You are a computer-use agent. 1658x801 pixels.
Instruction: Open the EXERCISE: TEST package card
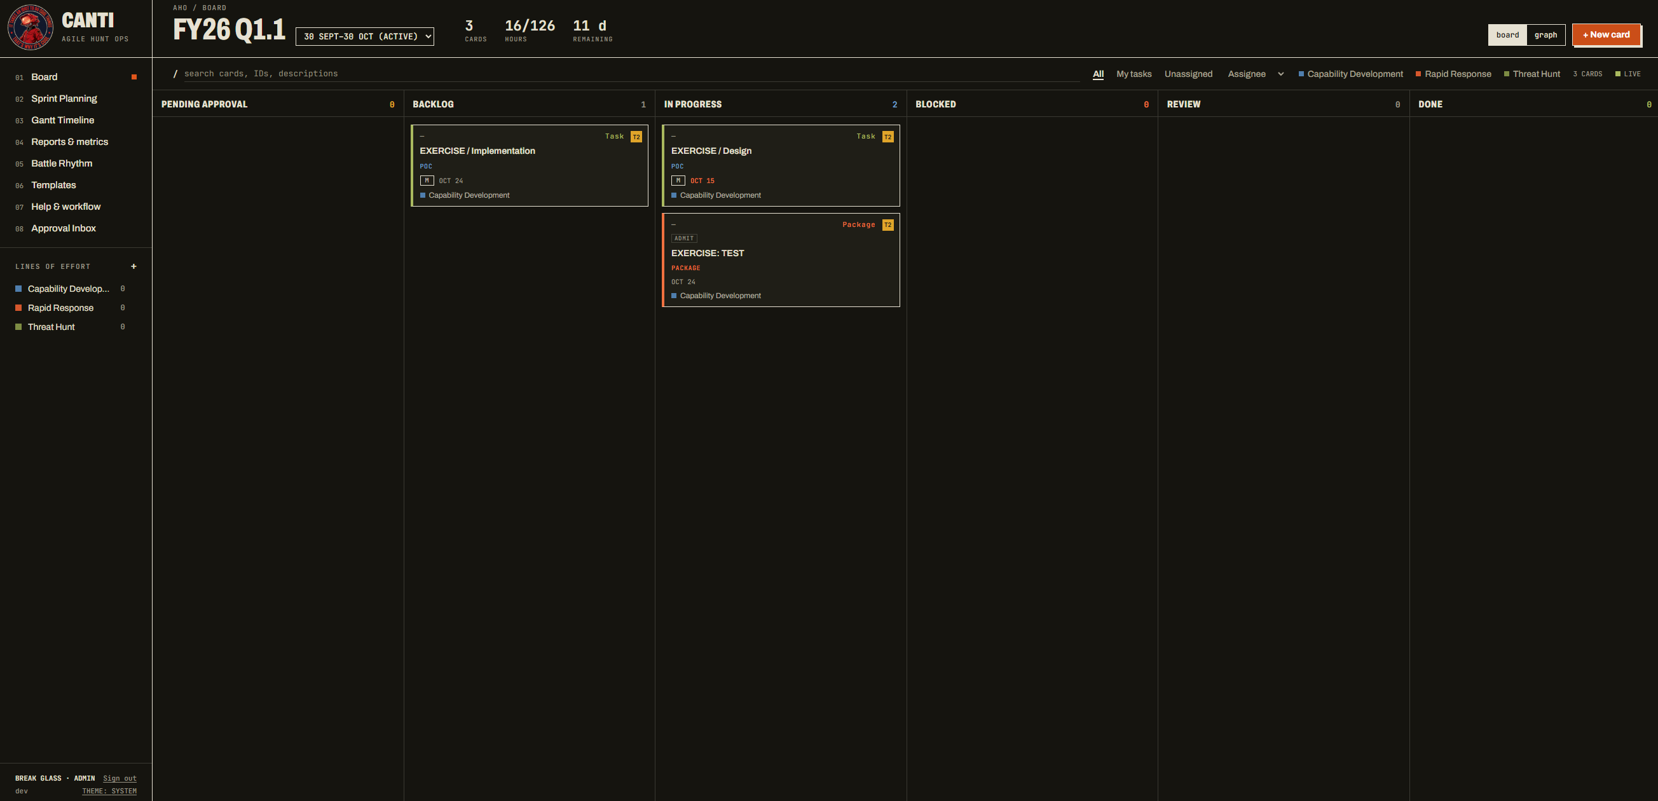(781, 260)
